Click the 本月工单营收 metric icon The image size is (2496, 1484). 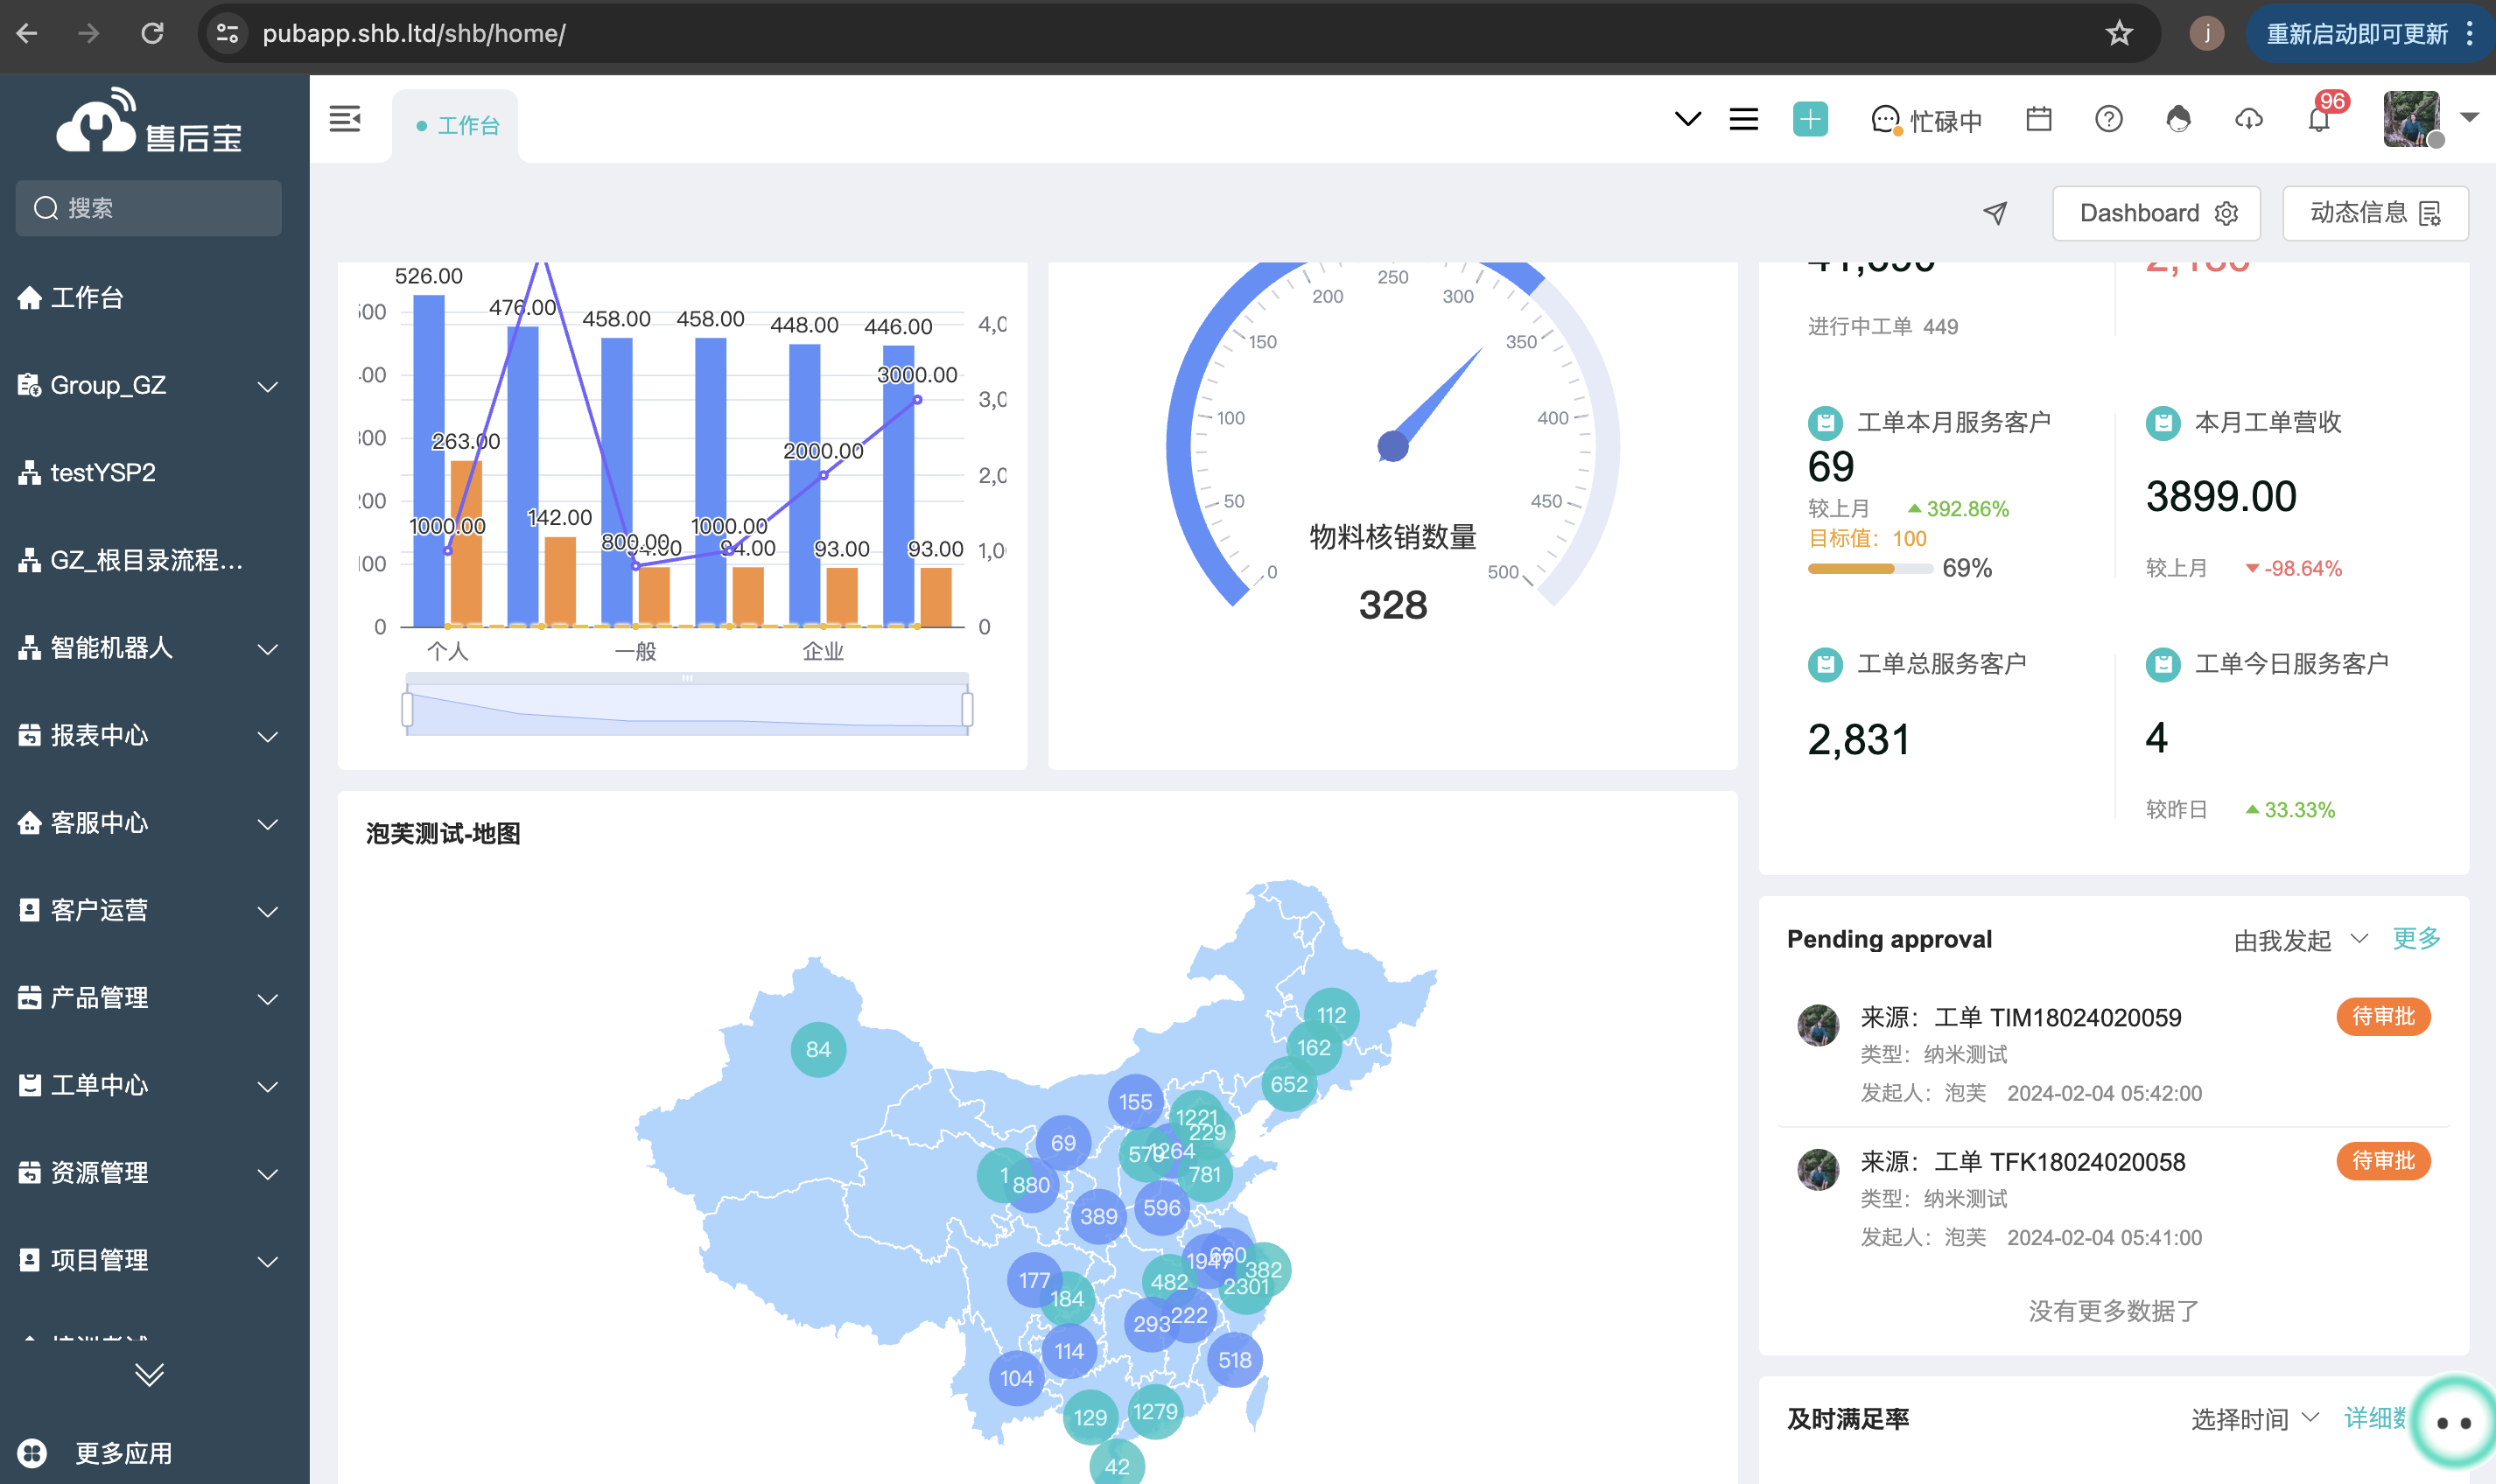tap(2162, 423)
